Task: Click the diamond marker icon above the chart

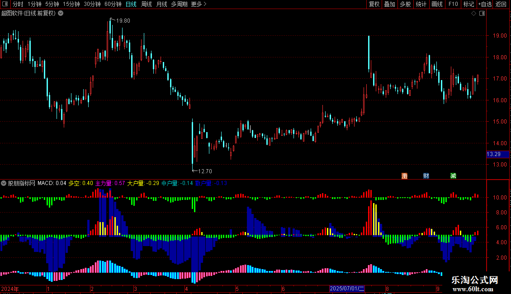Action: pos(473,14)
